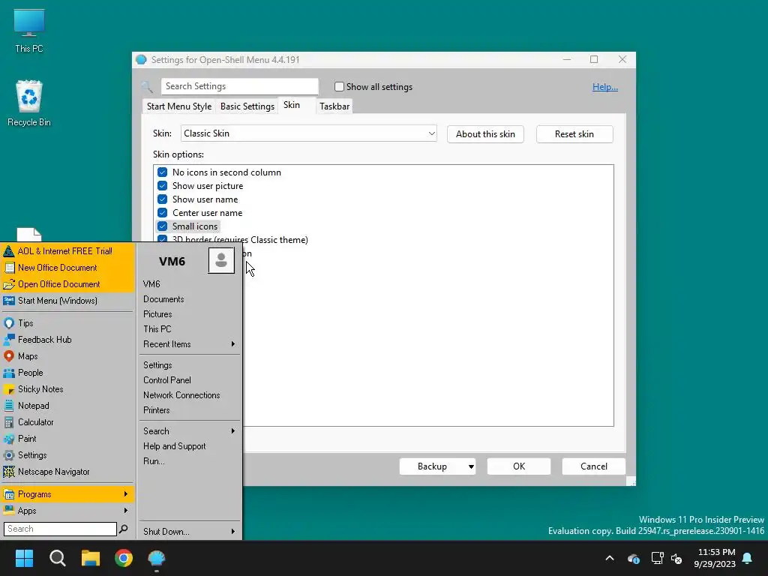Open taskbar Search magnifier

(57, 558)
